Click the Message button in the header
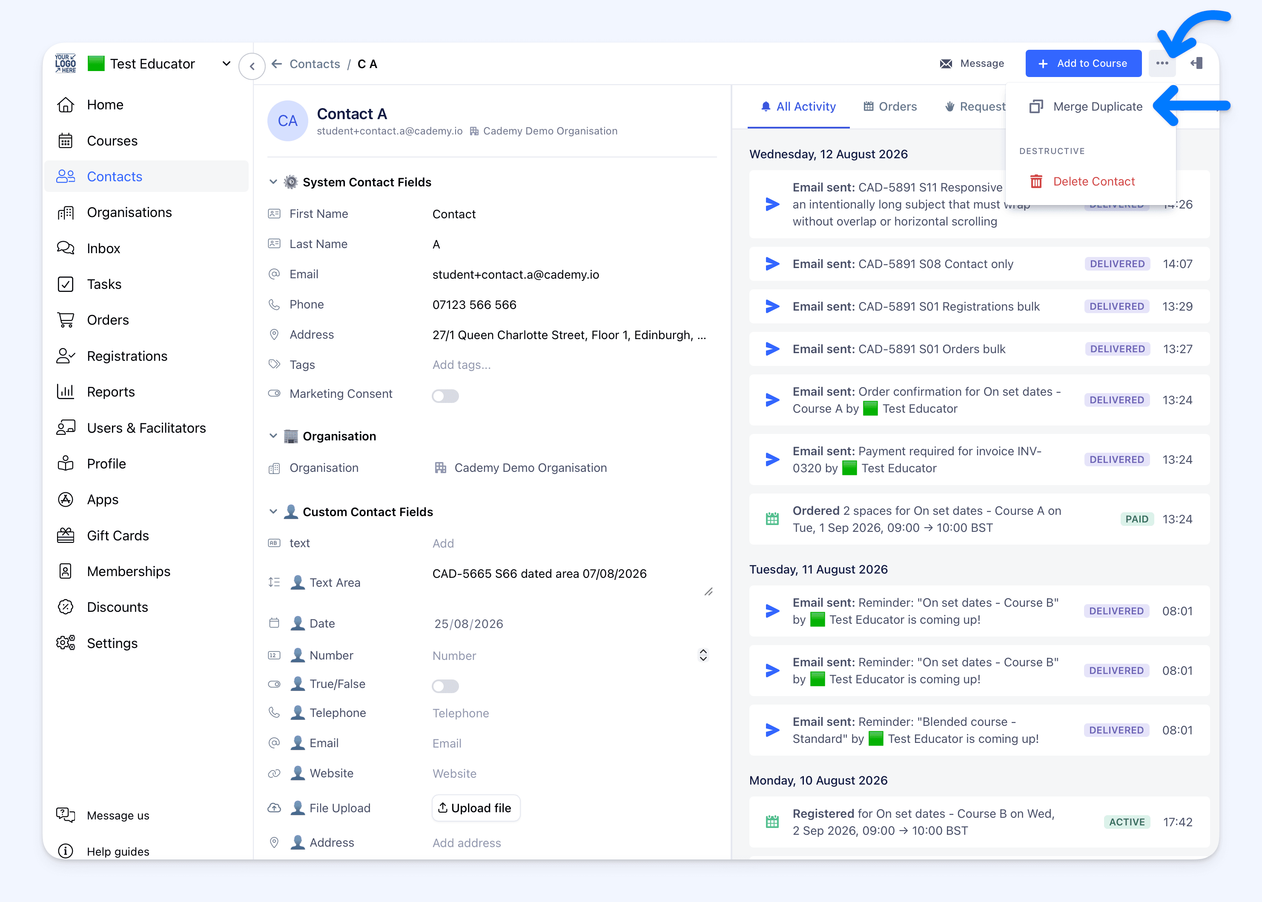Screen dimensions: 1262x902 tap(972, 63)
